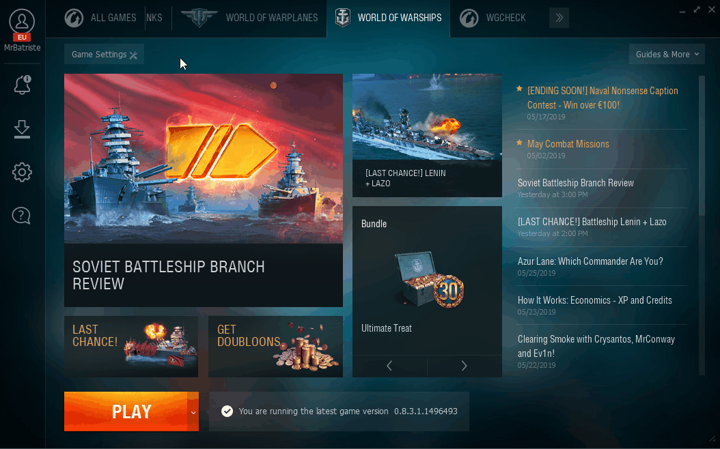The image size is (720, 449).
Task: Switch to the WGCheck tab
Action: pos(493,18)
